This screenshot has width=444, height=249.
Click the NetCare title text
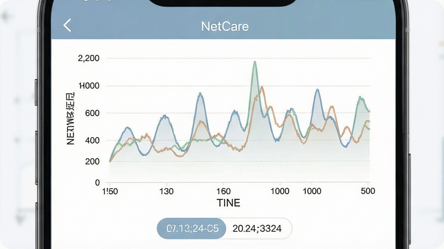pos(225,26)
